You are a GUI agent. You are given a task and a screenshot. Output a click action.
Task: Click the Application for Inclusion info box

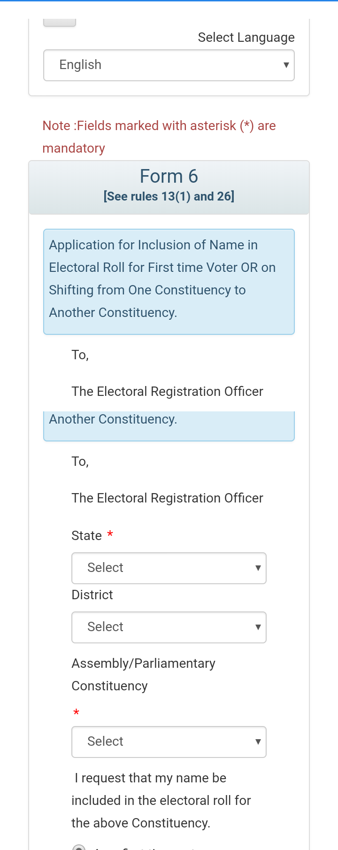click(x=169, y=279)
